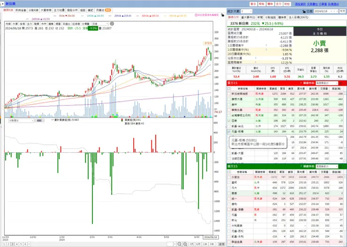This screenshot has height=247, width=347.
Task: Click the lock icon beside 日期
Action: point(304,11)
